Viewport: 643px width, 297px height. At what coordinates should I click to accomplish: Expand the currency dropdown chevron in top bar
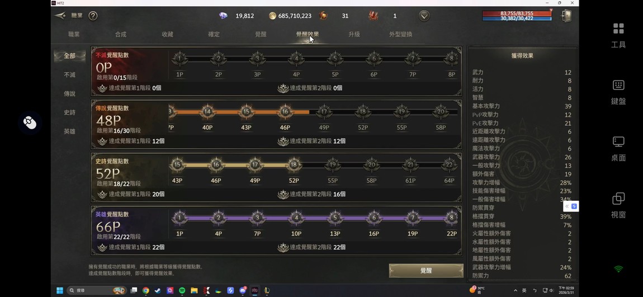point(424,16)
